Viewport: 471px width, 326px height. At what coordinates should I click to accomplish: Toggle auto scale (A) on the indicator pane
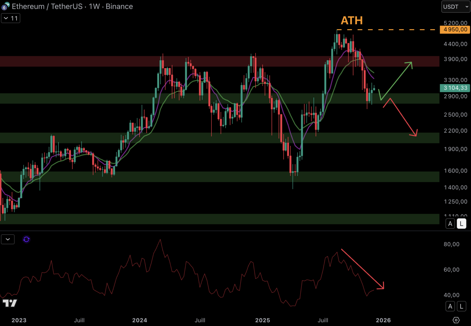450,306
